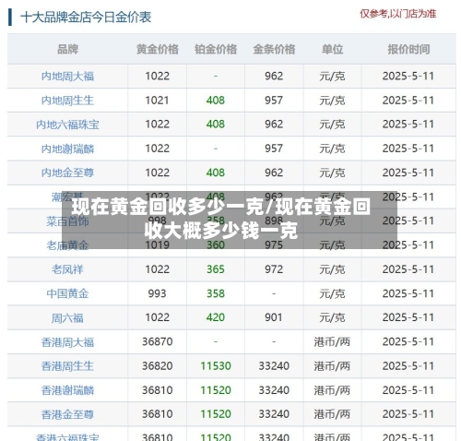Click the 黄金价格 column header
The height and width of the screenshot is (441, 461).
(158, 49)
